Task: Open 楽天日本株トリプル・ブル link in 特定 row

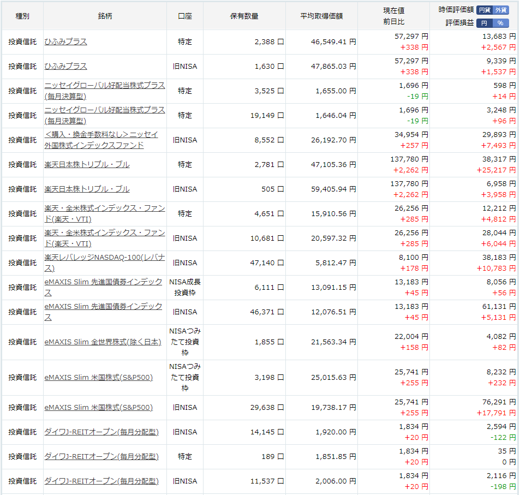Action: (87, 165)
